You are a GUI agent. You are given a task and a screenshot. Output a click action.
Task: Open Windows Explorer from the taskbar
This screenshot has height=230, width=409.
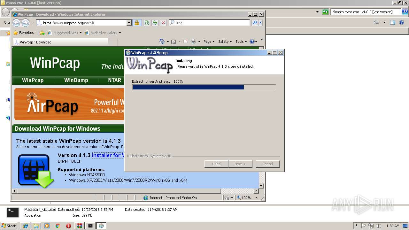(x=36, y=226)
